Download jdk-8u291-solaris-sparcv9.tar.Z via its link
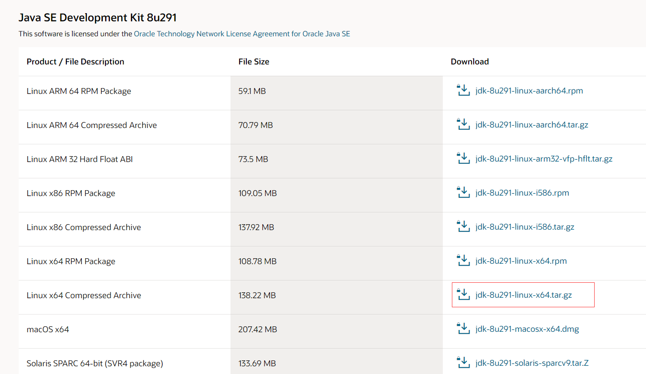This screenshot has height=374, width=646. [532, 363]
